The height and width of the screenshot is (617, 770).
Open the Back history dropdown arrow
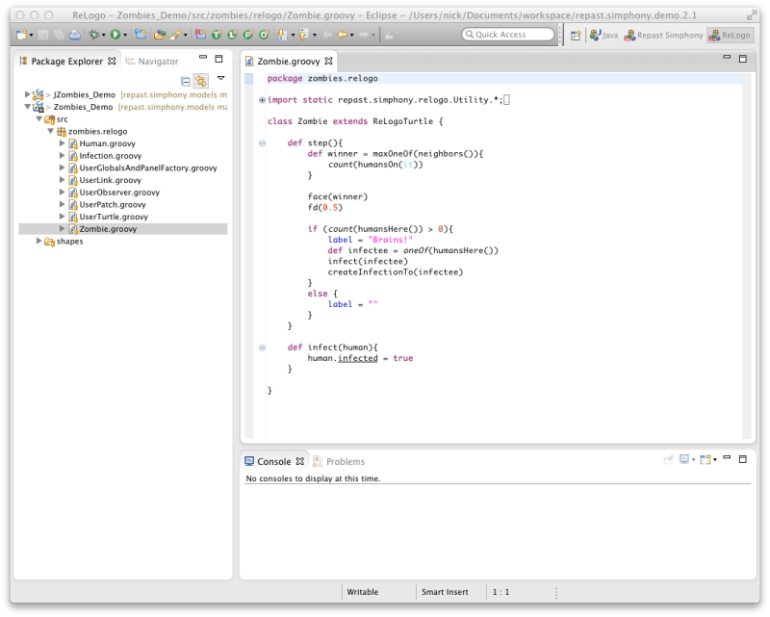coord(351,36)
